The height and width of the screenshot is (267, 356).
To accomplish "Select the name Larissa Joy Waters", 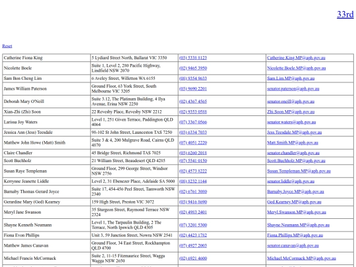I will [x=20, y=122].
